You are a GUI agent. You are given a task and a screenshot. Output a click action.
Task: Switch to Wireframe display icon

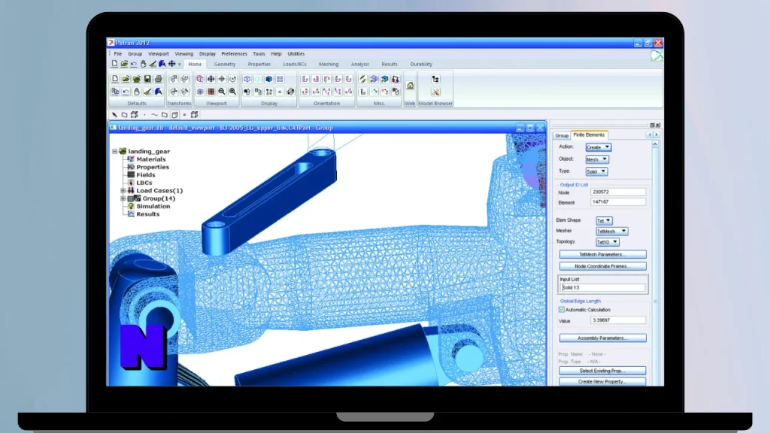click(x=247, y=79)
